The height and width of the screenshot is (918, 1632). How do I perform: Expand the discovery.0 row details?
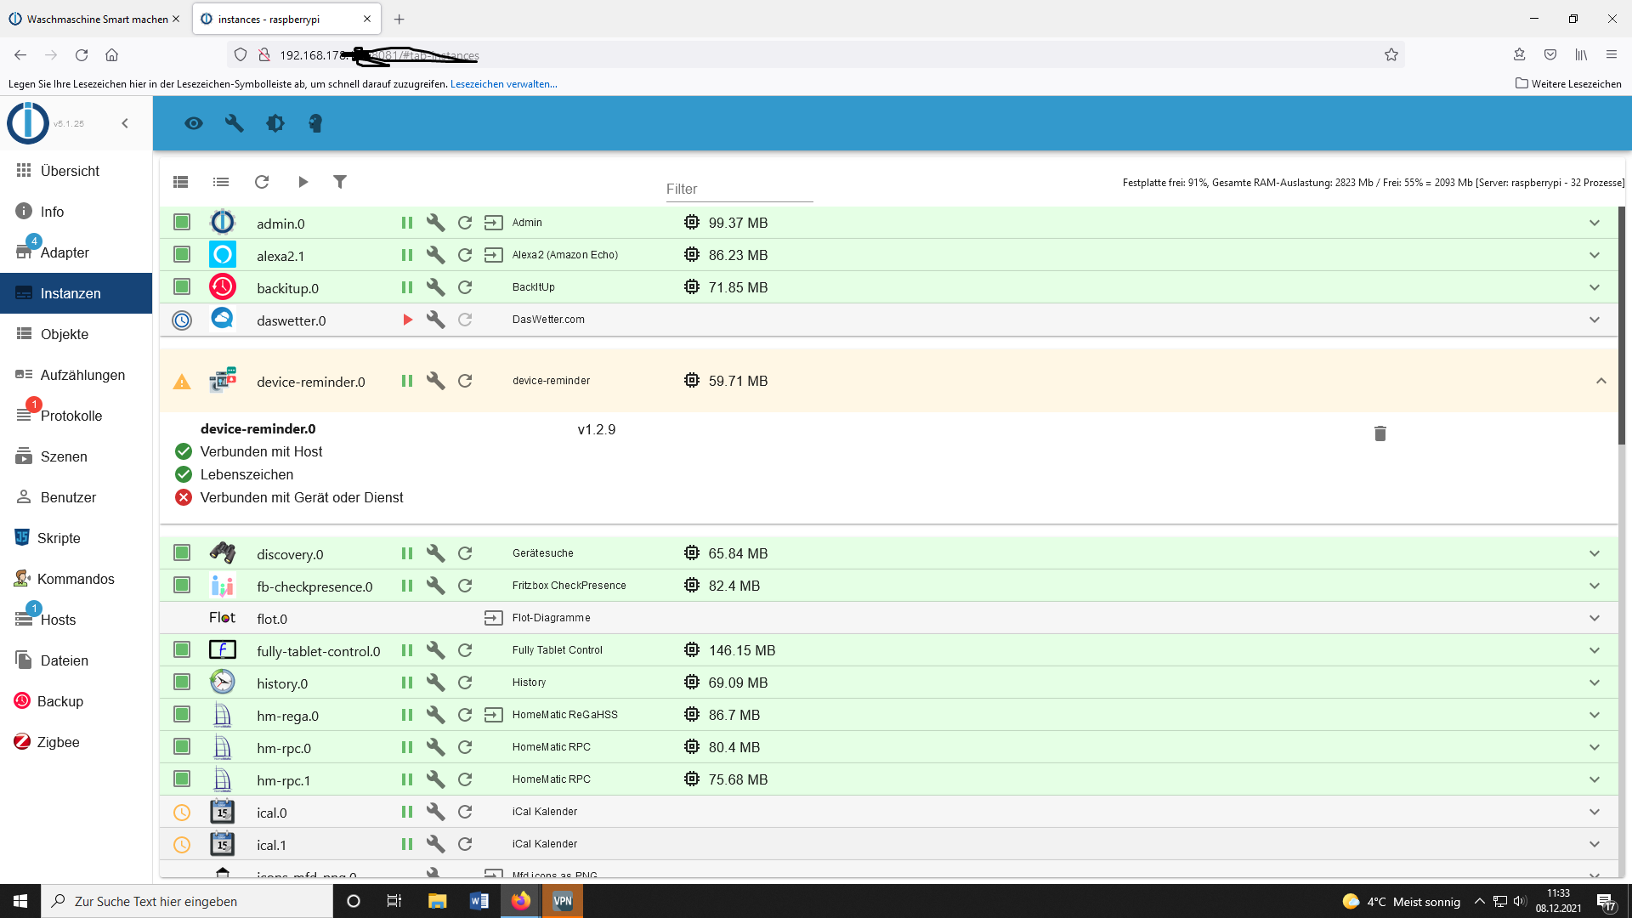click(1595, 553)
